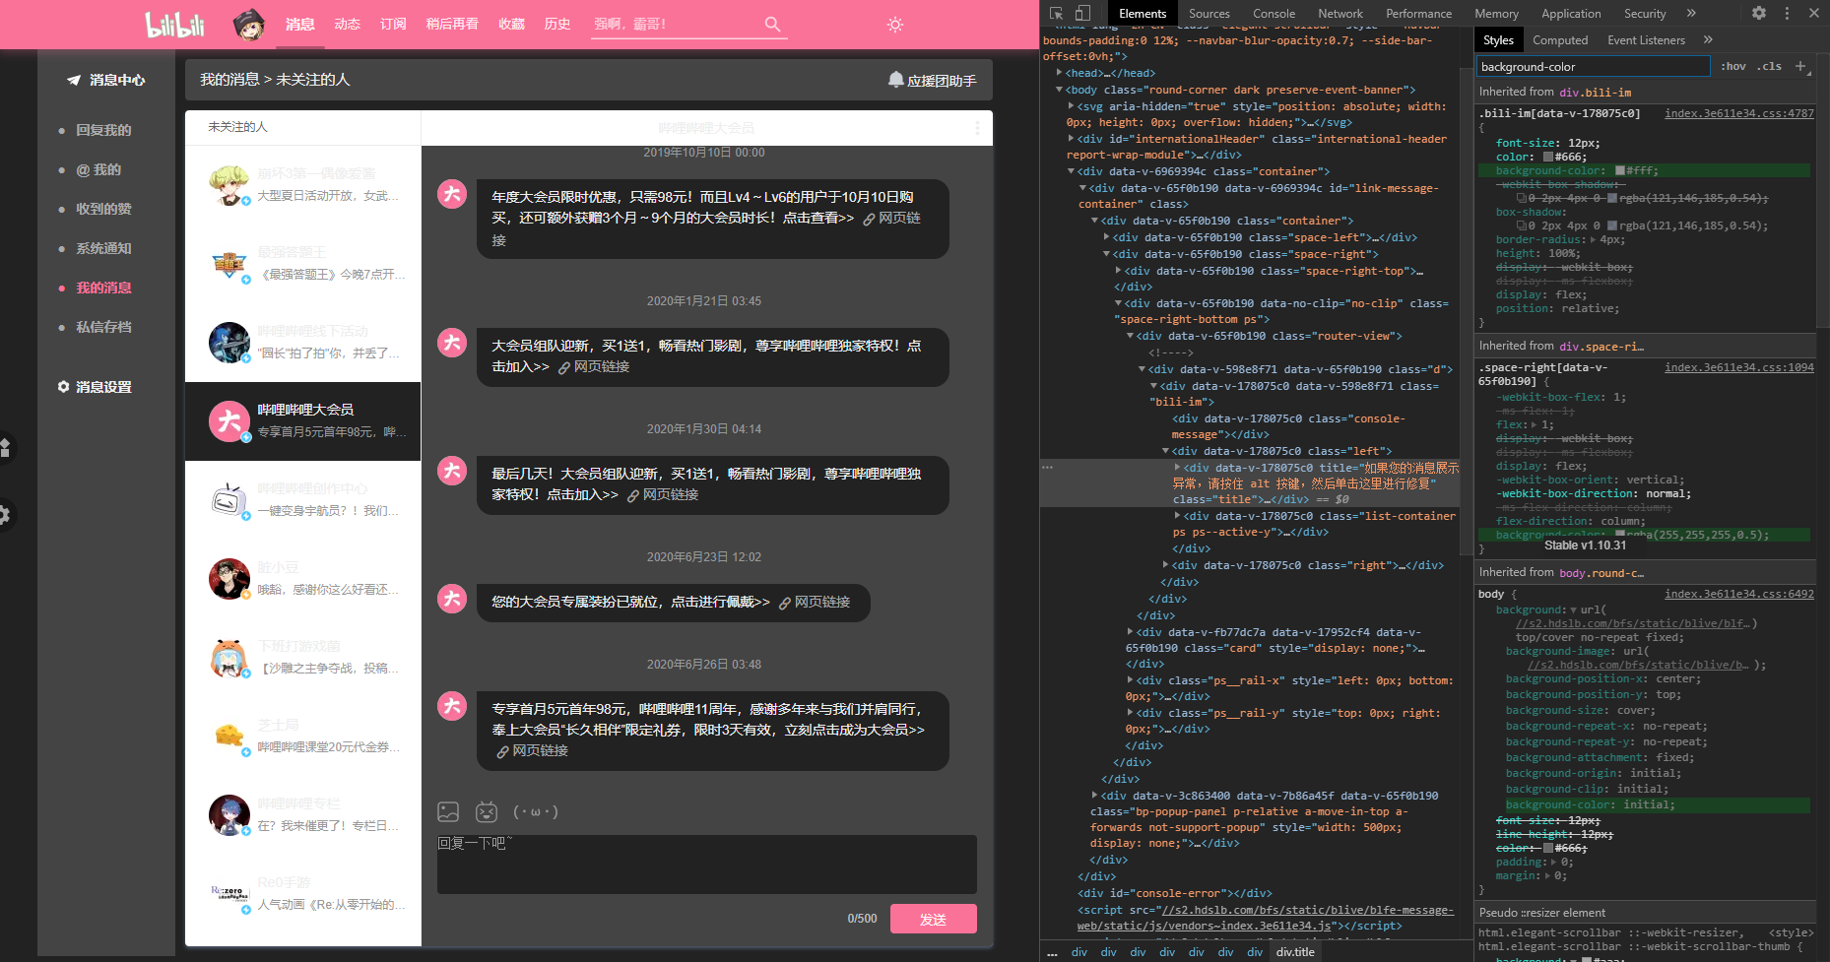Open the 最强答题王 conversation
Viewport: 1830px width, 962px height.
click(x=303, y=264)
